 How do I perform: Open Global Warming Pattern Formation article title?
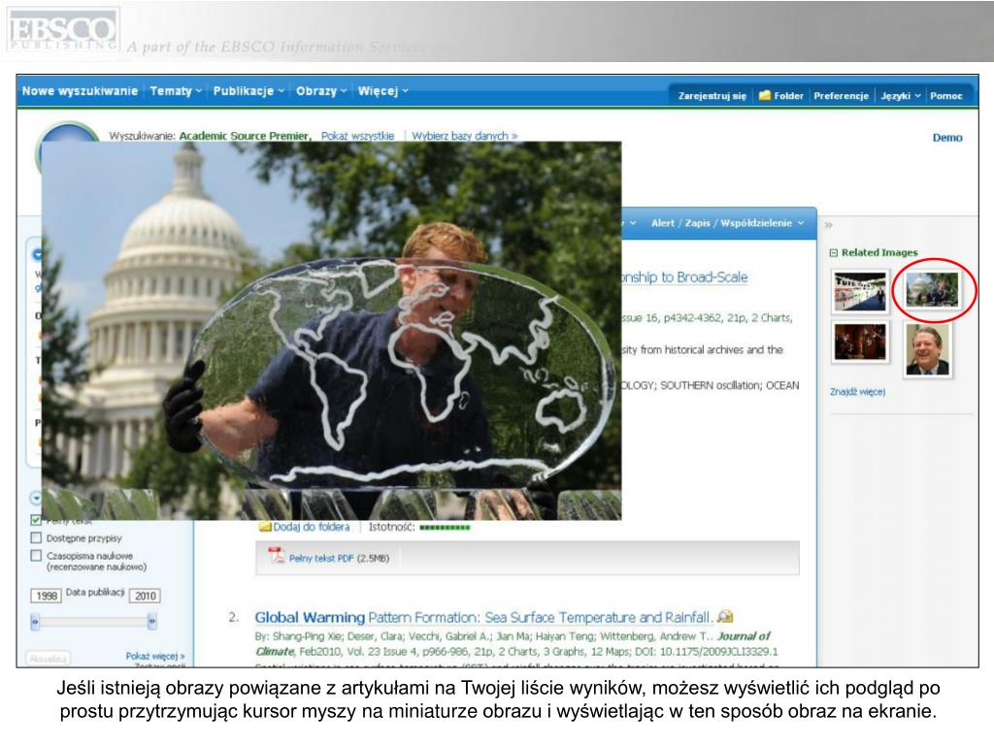click(482, 617)
